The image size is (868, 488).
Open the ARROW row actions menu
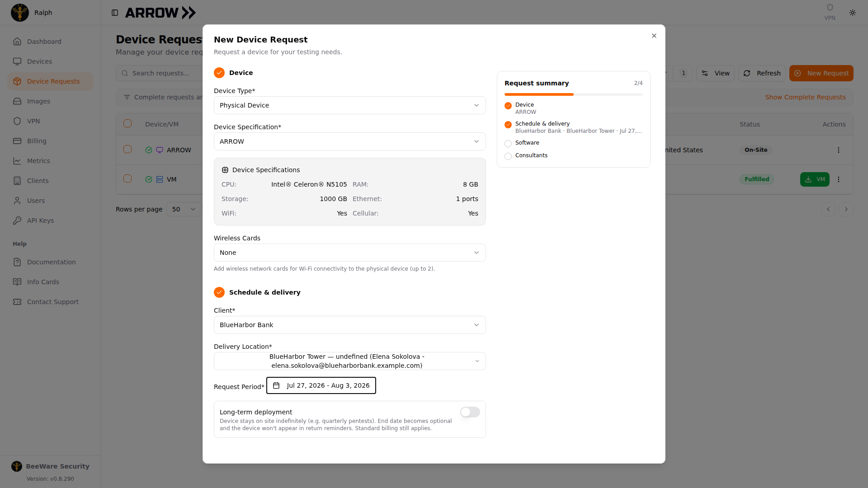839,150
